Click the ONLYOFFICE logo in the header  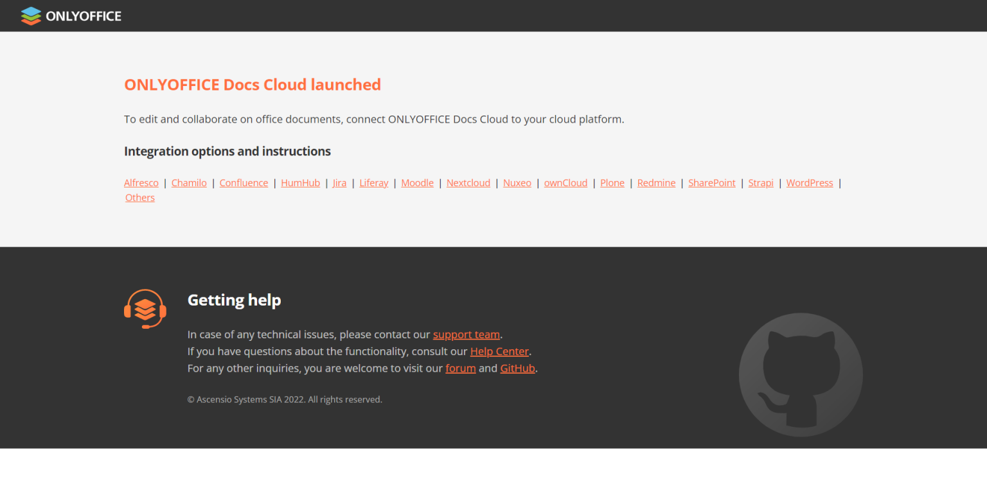click(x=71, y=15)
